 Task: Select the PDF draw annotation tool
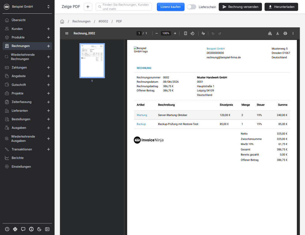pyautogui.click(x=203, y=33)
